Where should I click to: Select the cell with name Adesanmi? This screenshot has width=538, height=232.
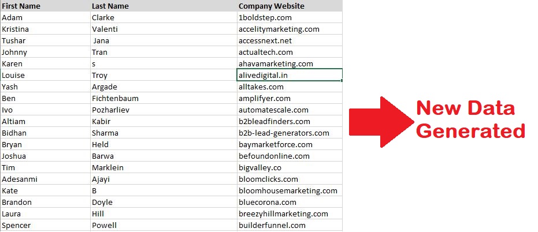45,179
